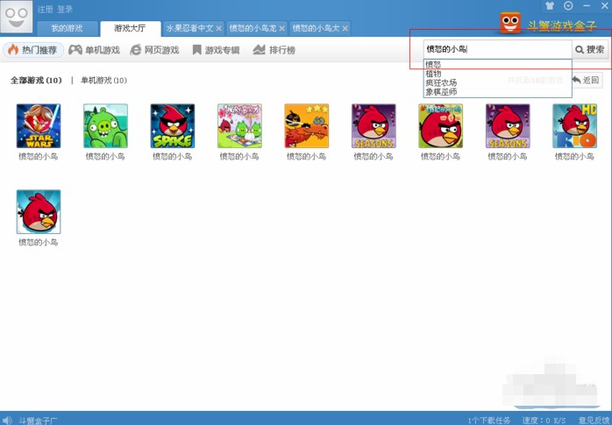This screenshot has height=425, width=612.
Task: Focus the search input field
Action: point(498,50)
